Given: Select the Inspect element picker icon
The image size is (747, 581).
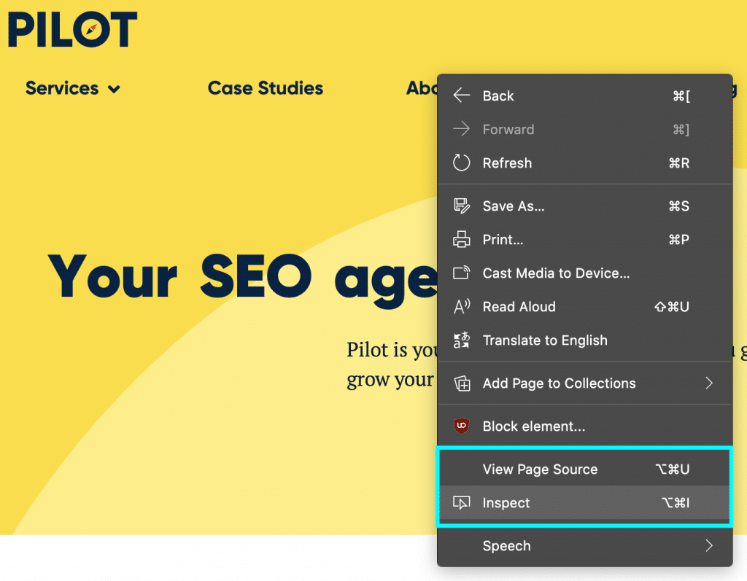Looking at the screenshot, I should point(461,502).
